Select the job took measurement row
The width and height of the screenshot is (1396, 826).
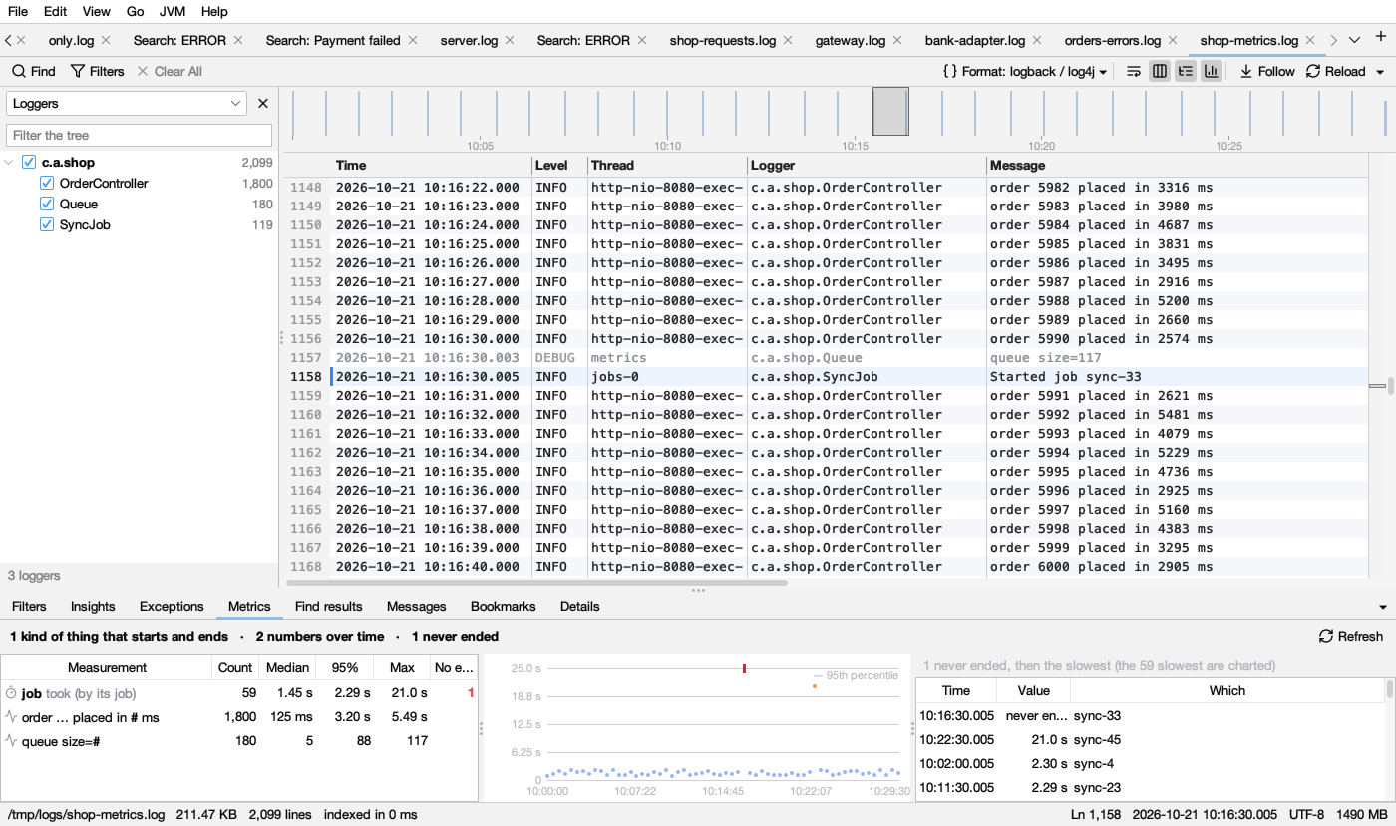click(239, 692)
